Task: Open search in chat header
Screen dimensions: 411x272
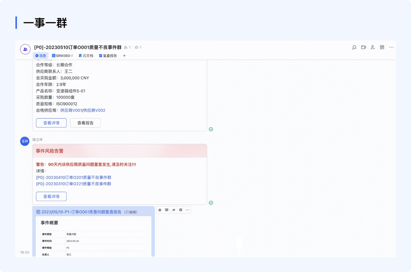Action: coord(354,47)
